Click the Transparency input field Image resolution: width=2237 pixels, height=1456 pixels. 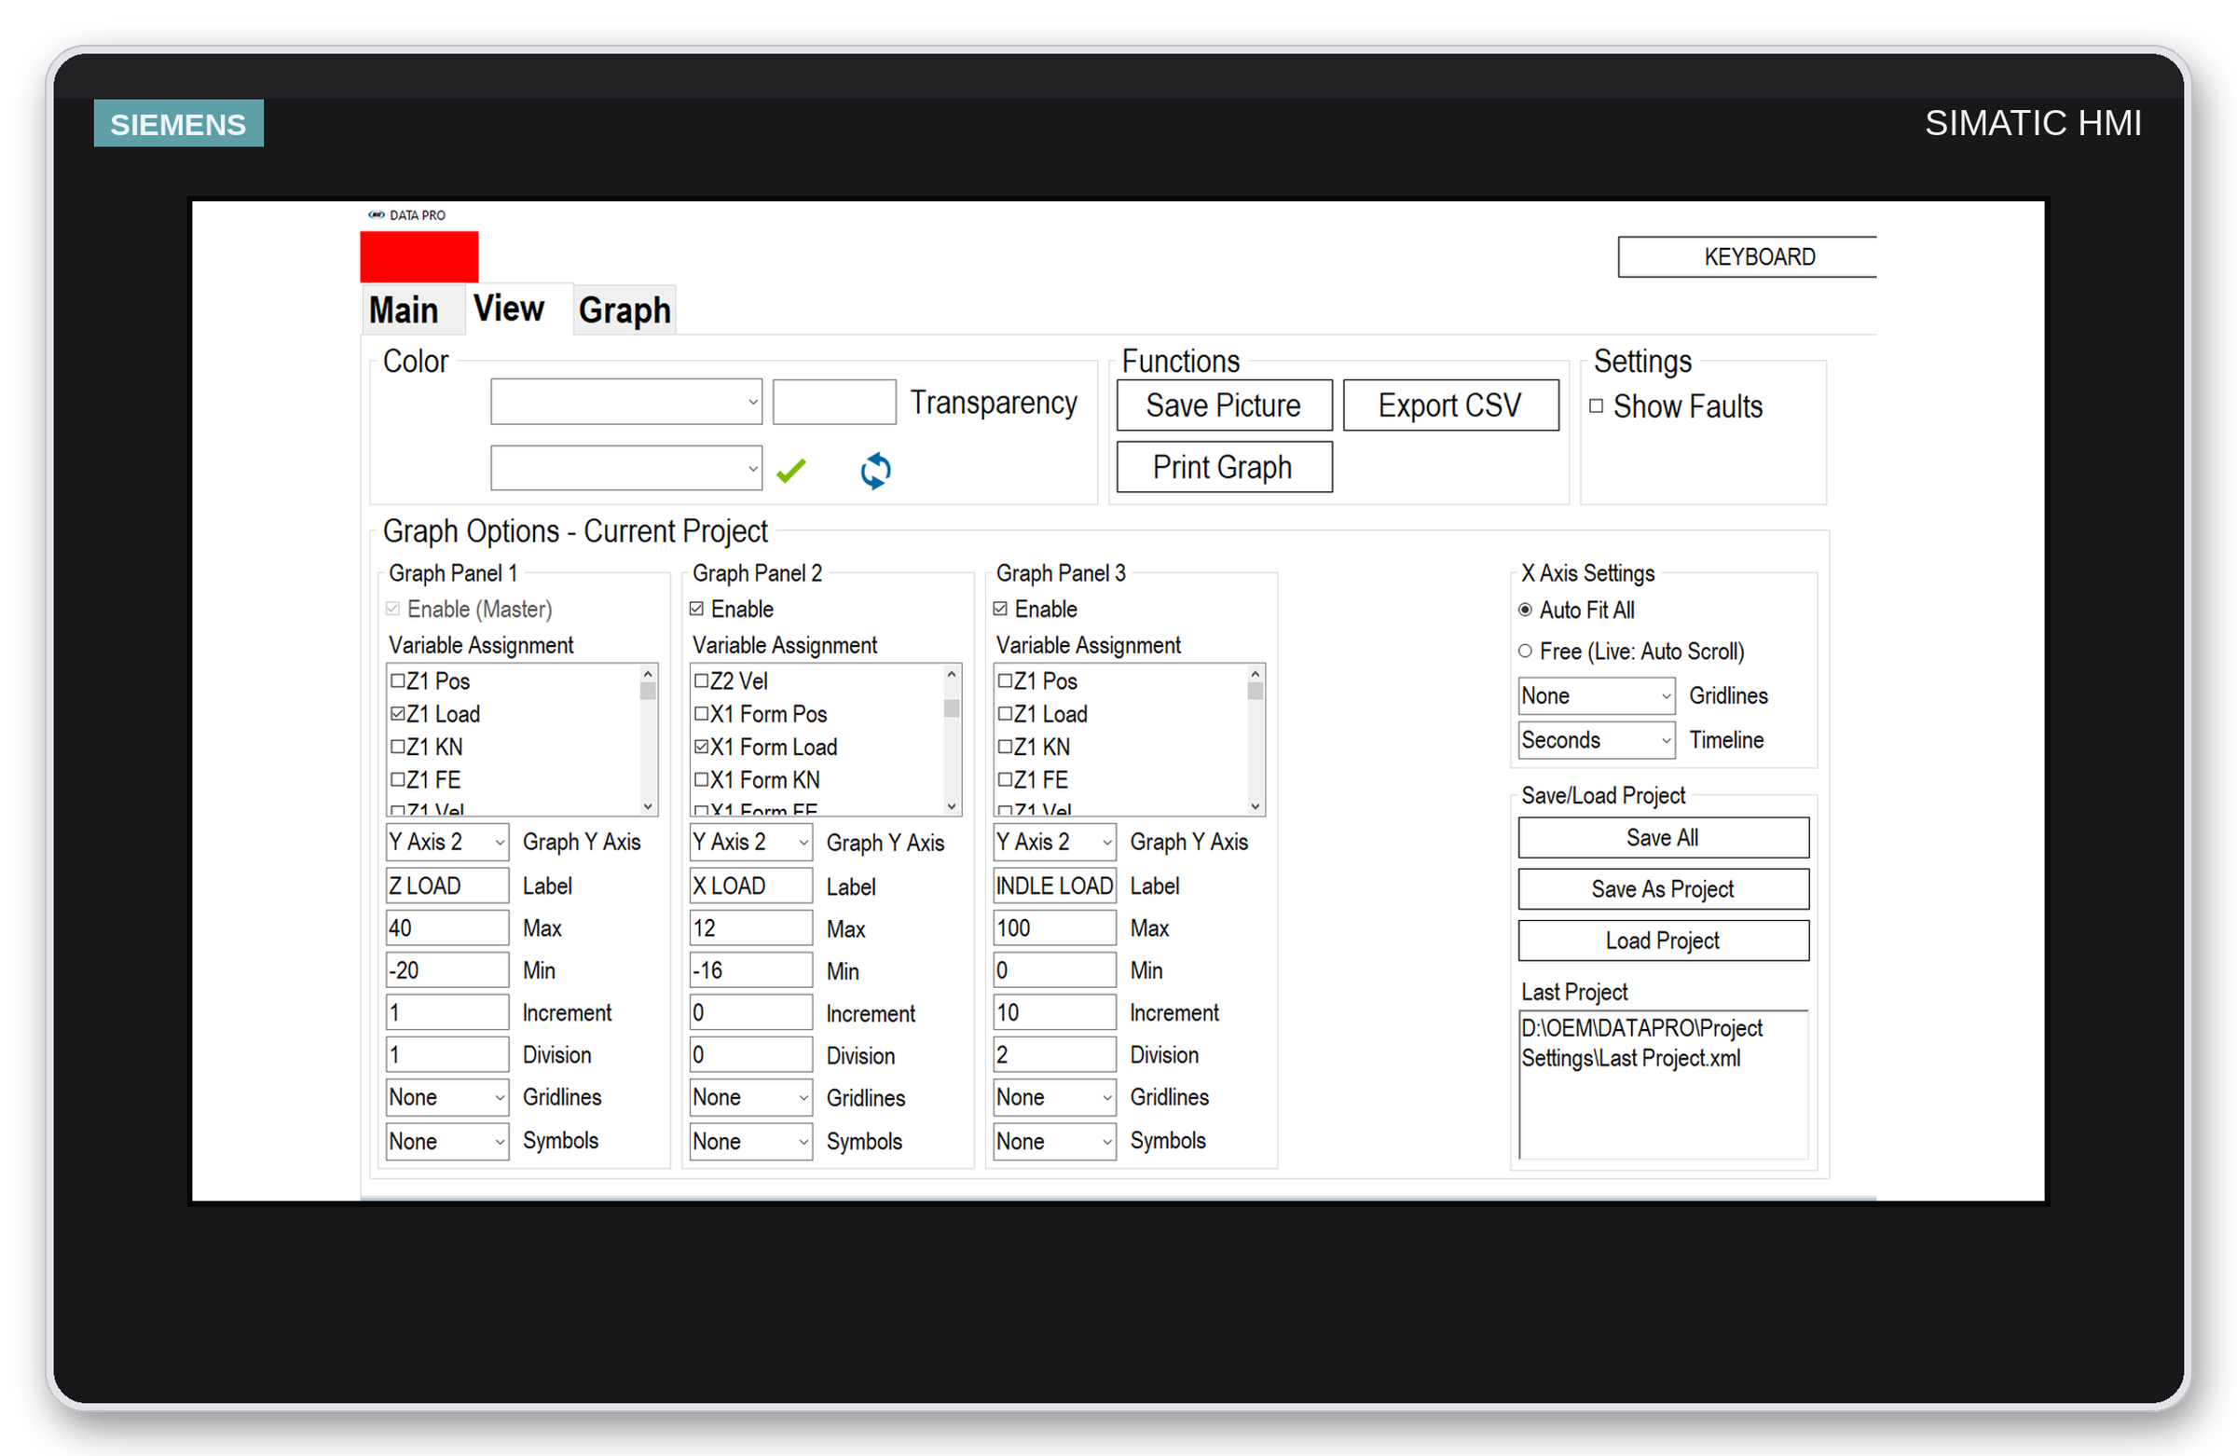pyautogui.click(x=833, y=403)
